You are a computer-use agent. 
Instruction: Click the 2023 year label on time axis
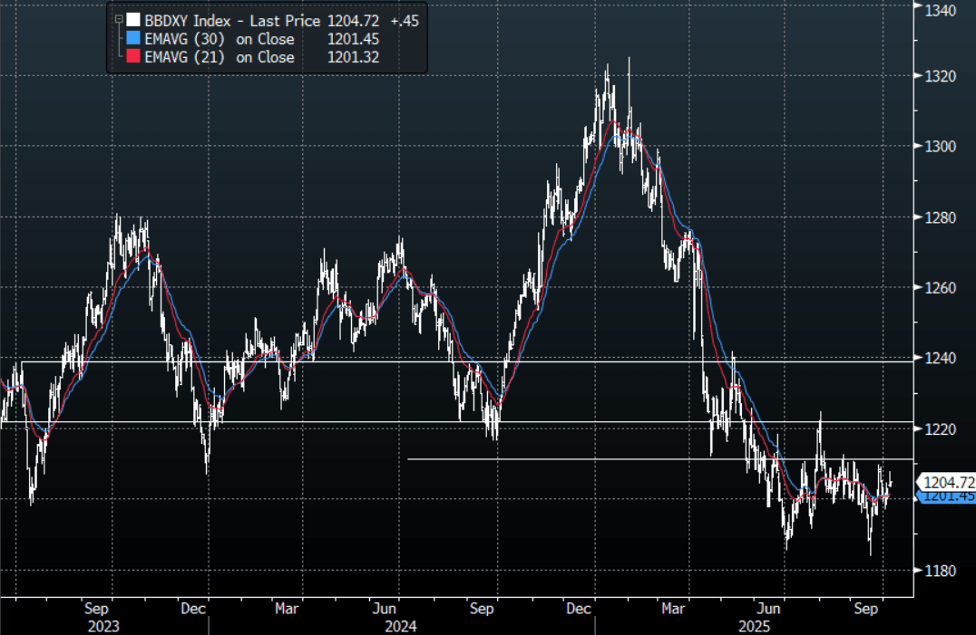(x=103, y=626)
